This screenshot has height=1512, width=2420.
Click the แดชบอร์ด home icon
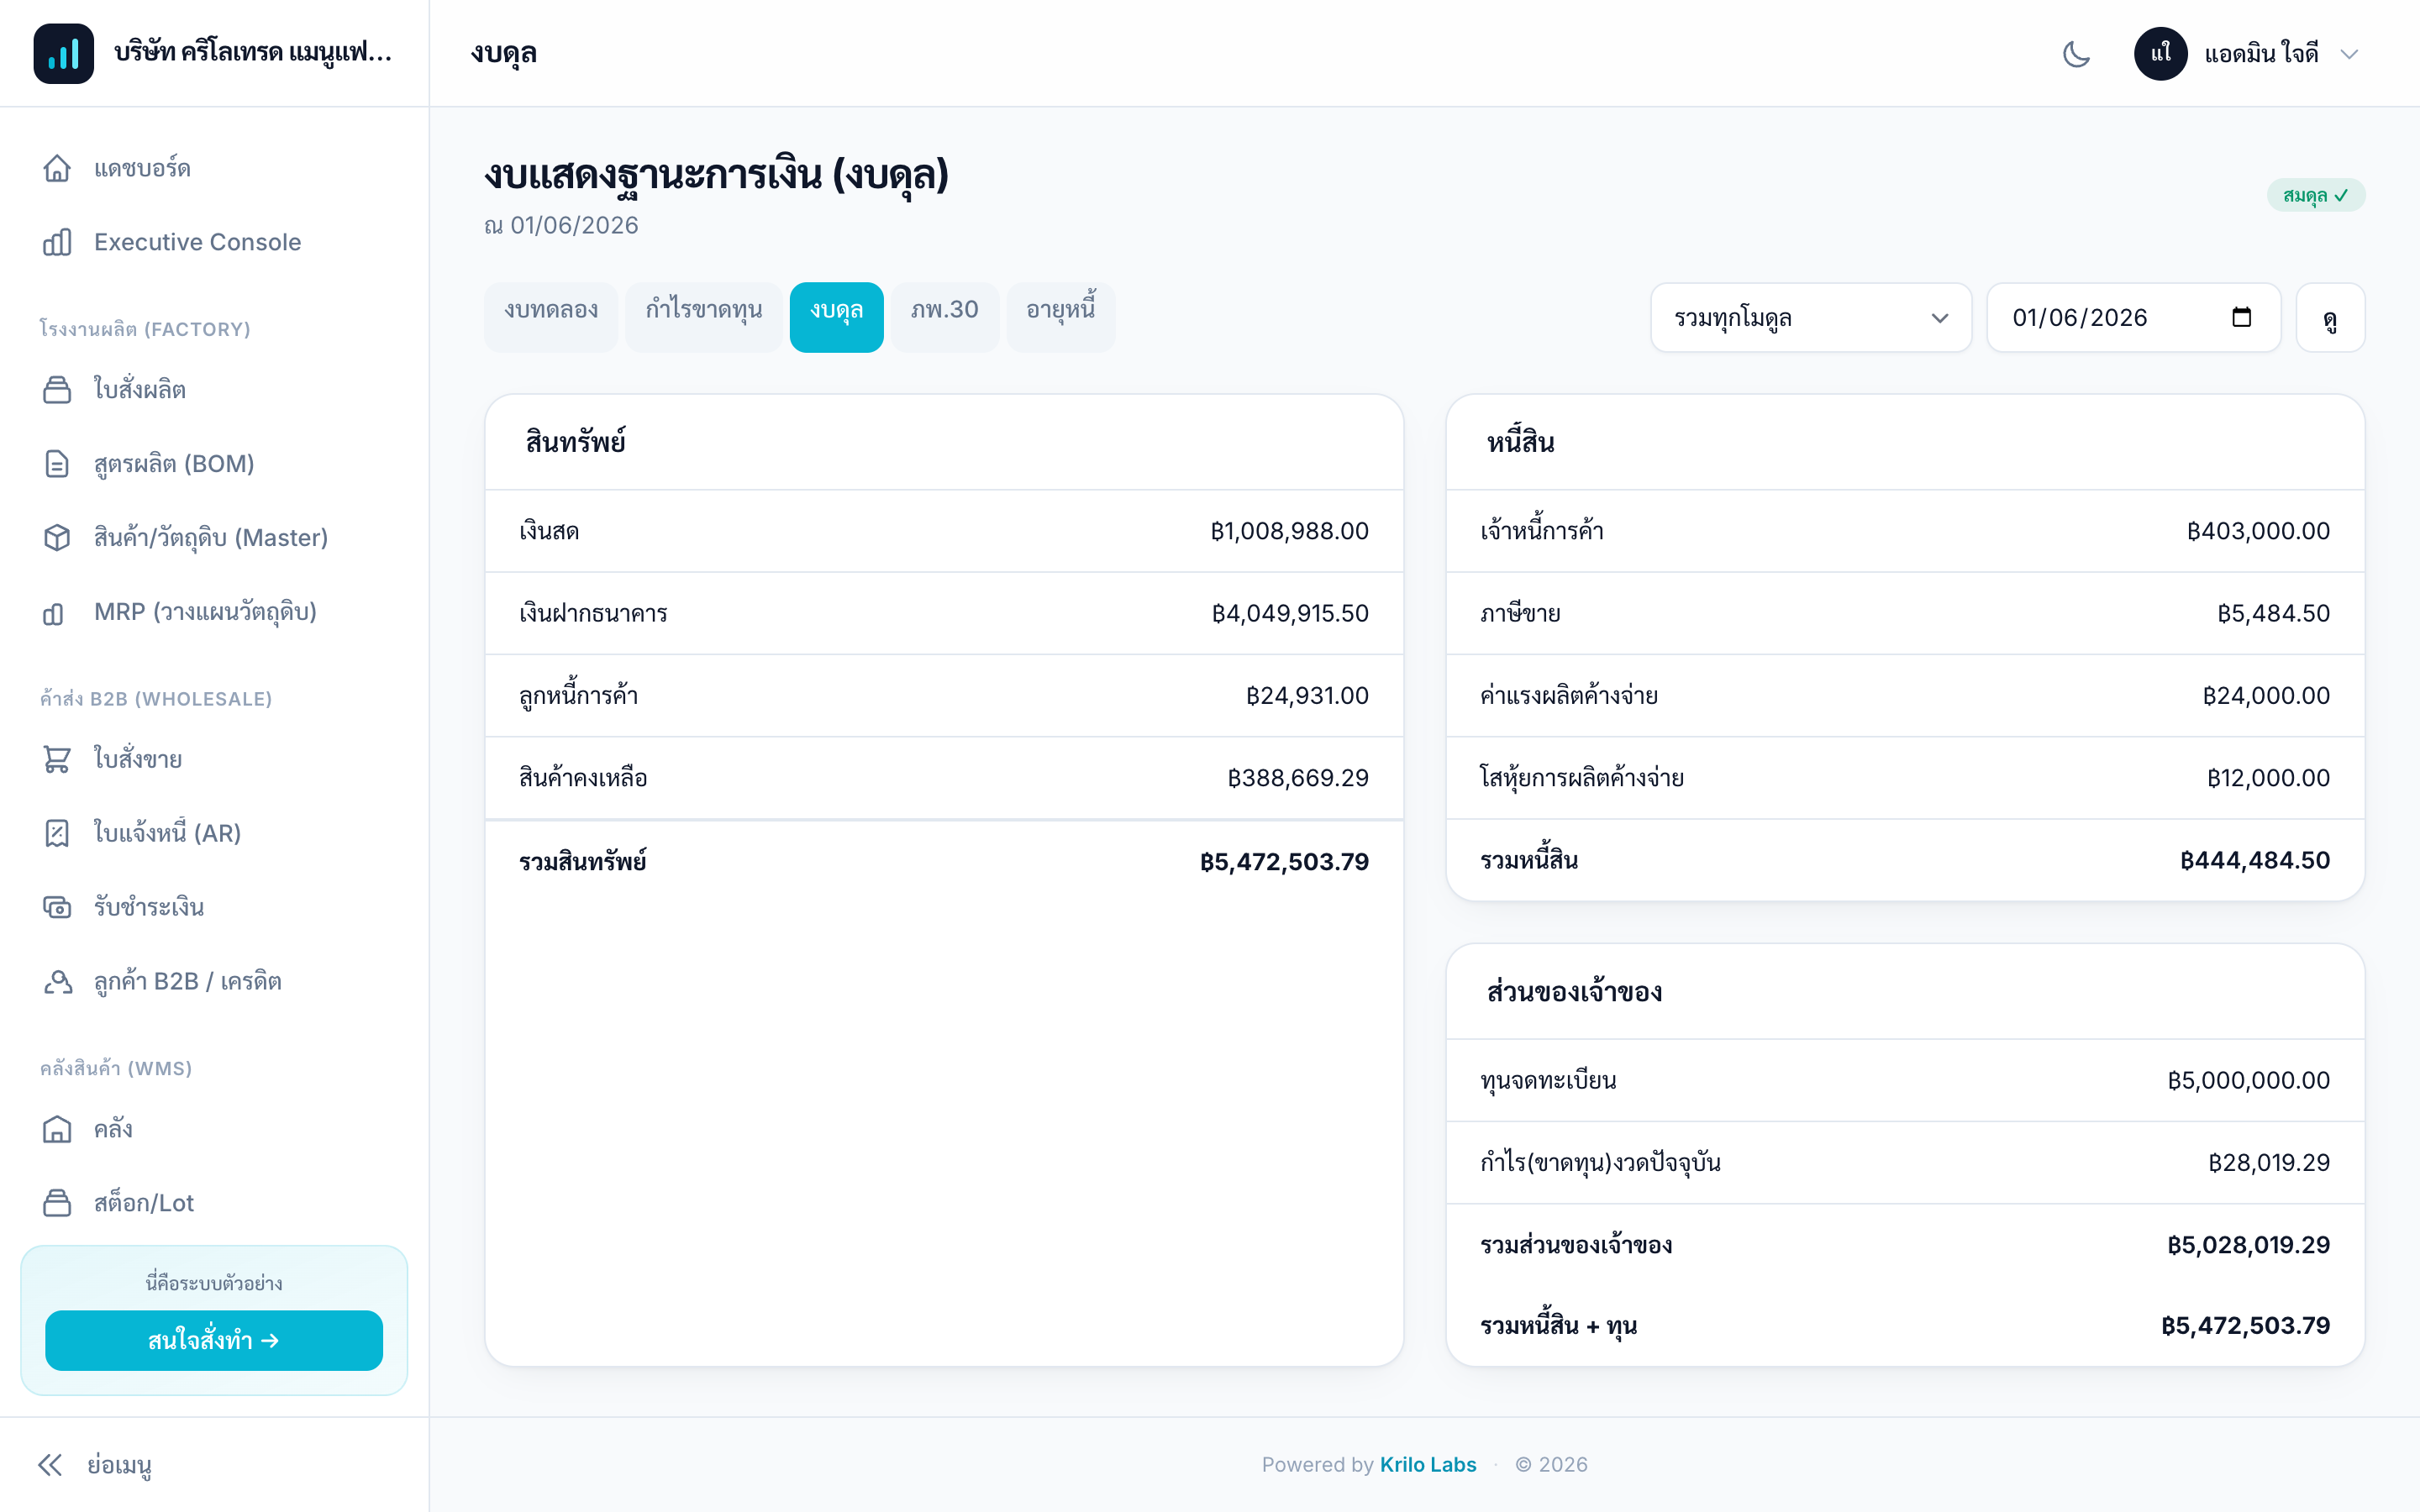tap(57, 168)
